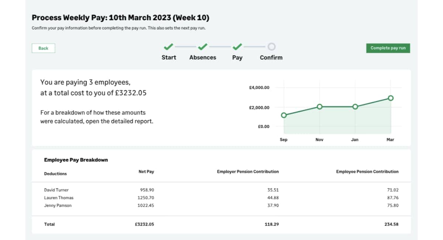This screenshot has height=240, width=443.
Task: Go to the Pay step label
Action: click(237, 58)
